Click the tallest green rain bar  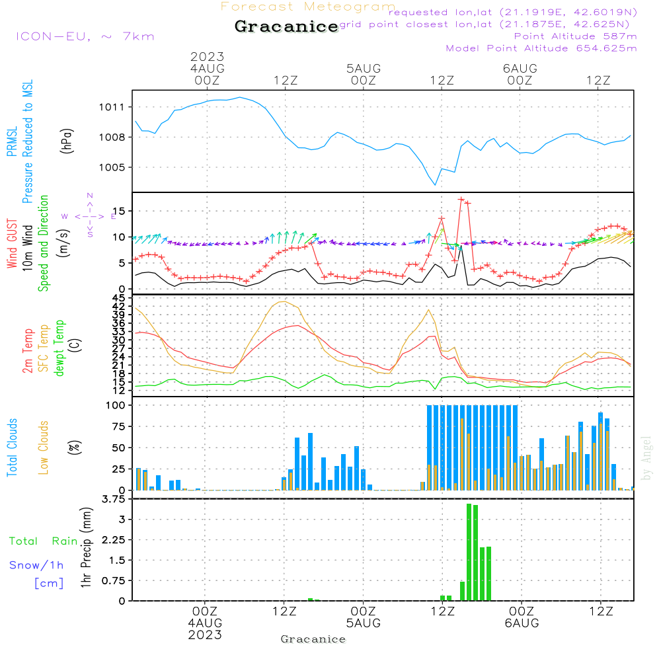point(469,552)
